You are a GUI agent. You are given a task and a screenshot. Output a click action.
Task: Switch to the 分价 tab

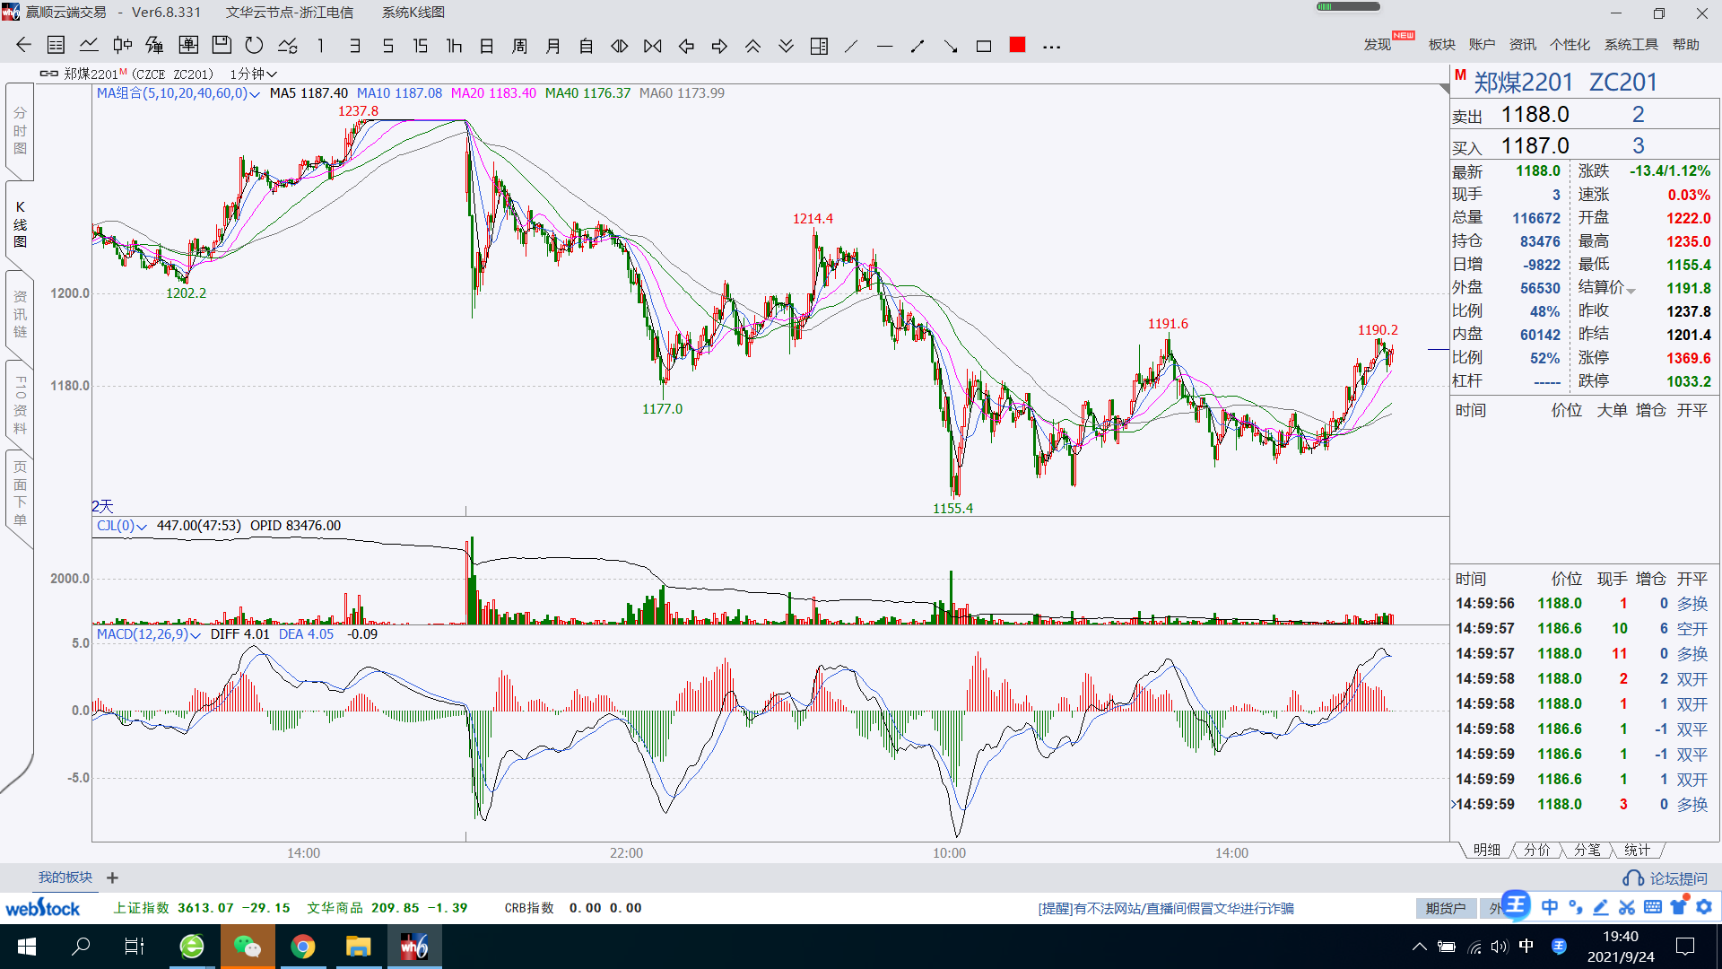pos(1536,850)
